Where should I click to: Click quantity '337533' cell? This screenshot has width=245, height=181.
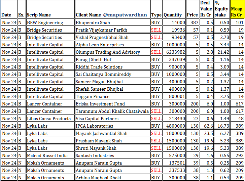click(174, 170)
